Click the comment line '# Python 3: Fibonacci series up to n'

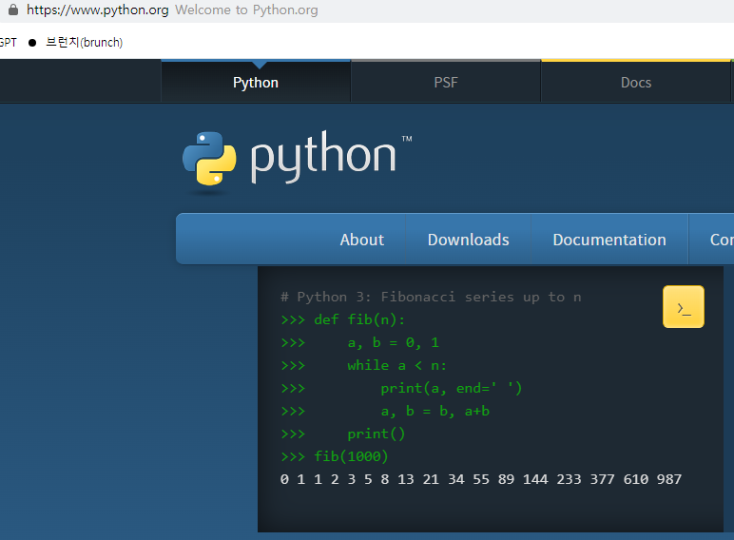tap(431, 297)
